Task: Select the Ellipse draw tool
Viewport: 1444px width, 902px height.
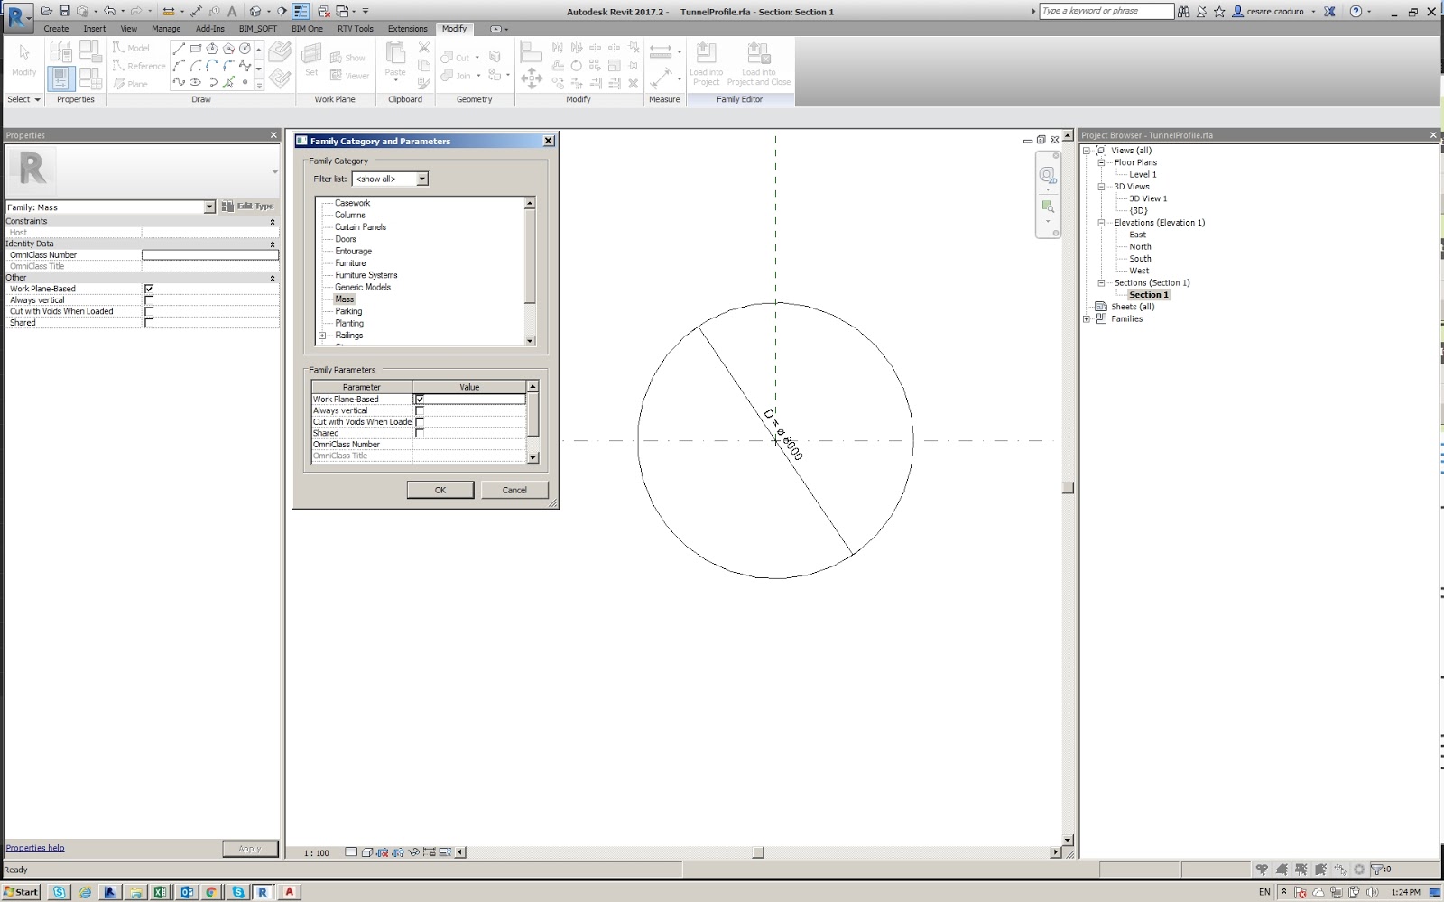Action: coord(195,82)
